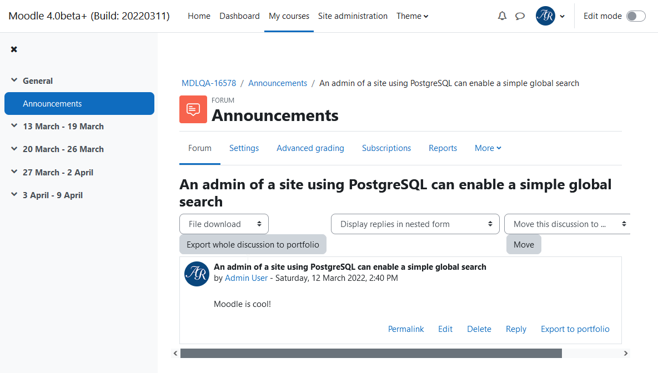
Task: Click the Moodle 4.0beta+ site name
Action: pos(89,16)
